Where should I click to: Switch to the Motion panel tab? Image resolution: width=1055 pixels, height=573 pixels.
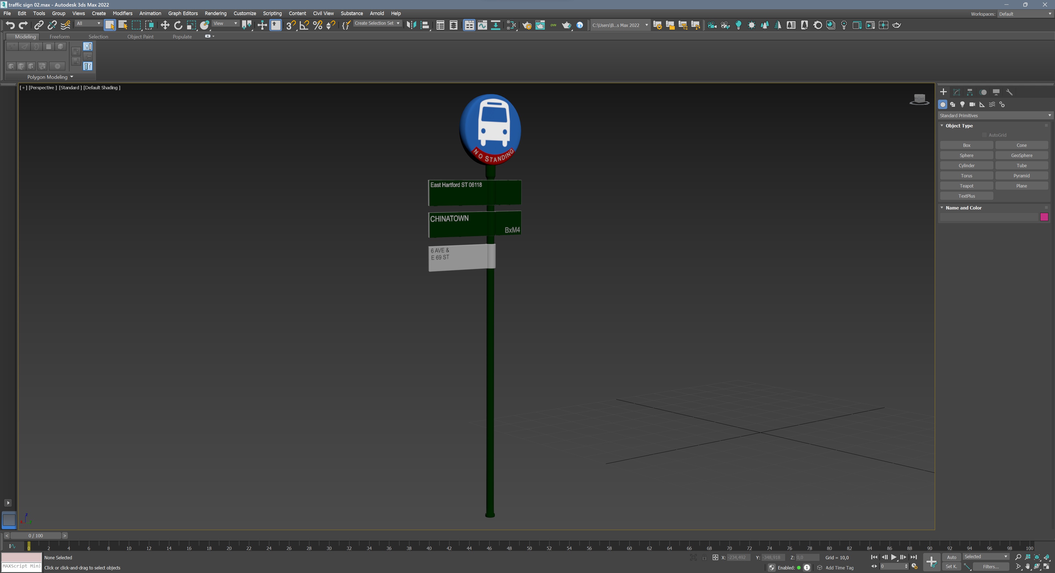(983, 92)
